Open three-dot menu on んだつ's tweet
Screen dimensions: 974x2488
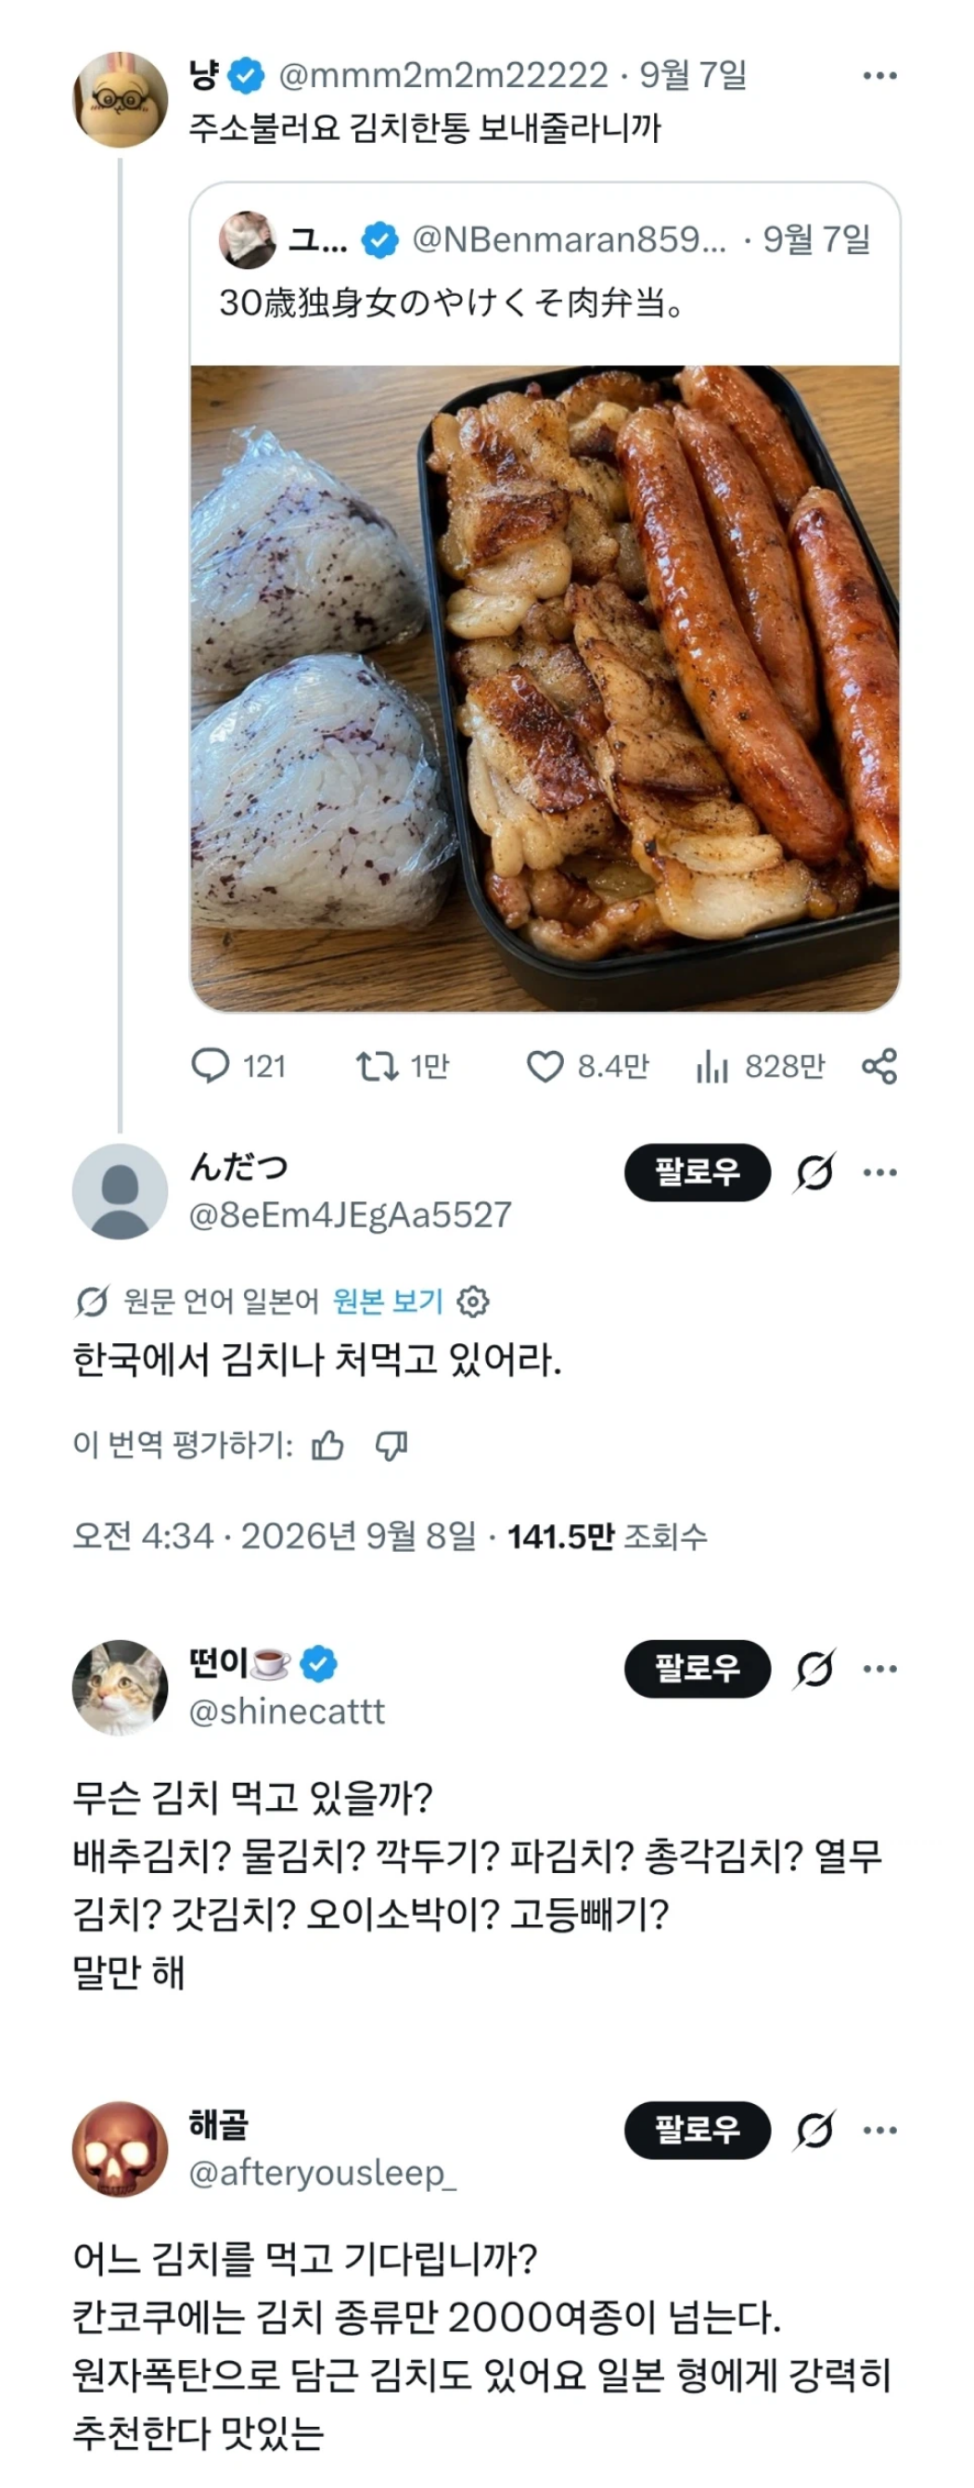coord(879,1173)
